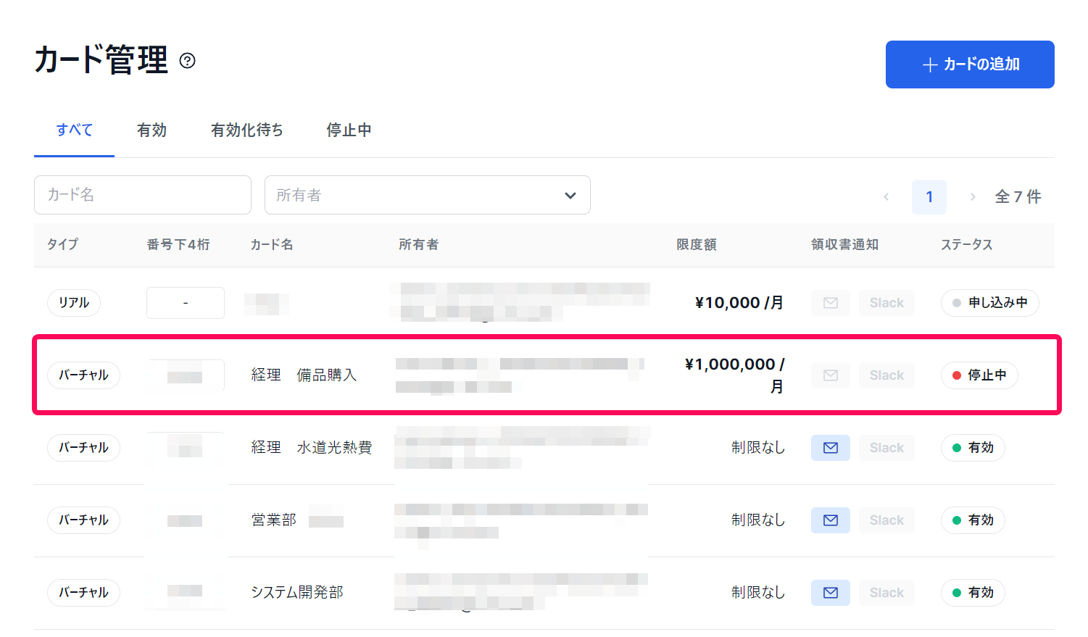Toggle email notification for 営業部 card
This screenshot has height=637, width=1088.
coord(831,520)
